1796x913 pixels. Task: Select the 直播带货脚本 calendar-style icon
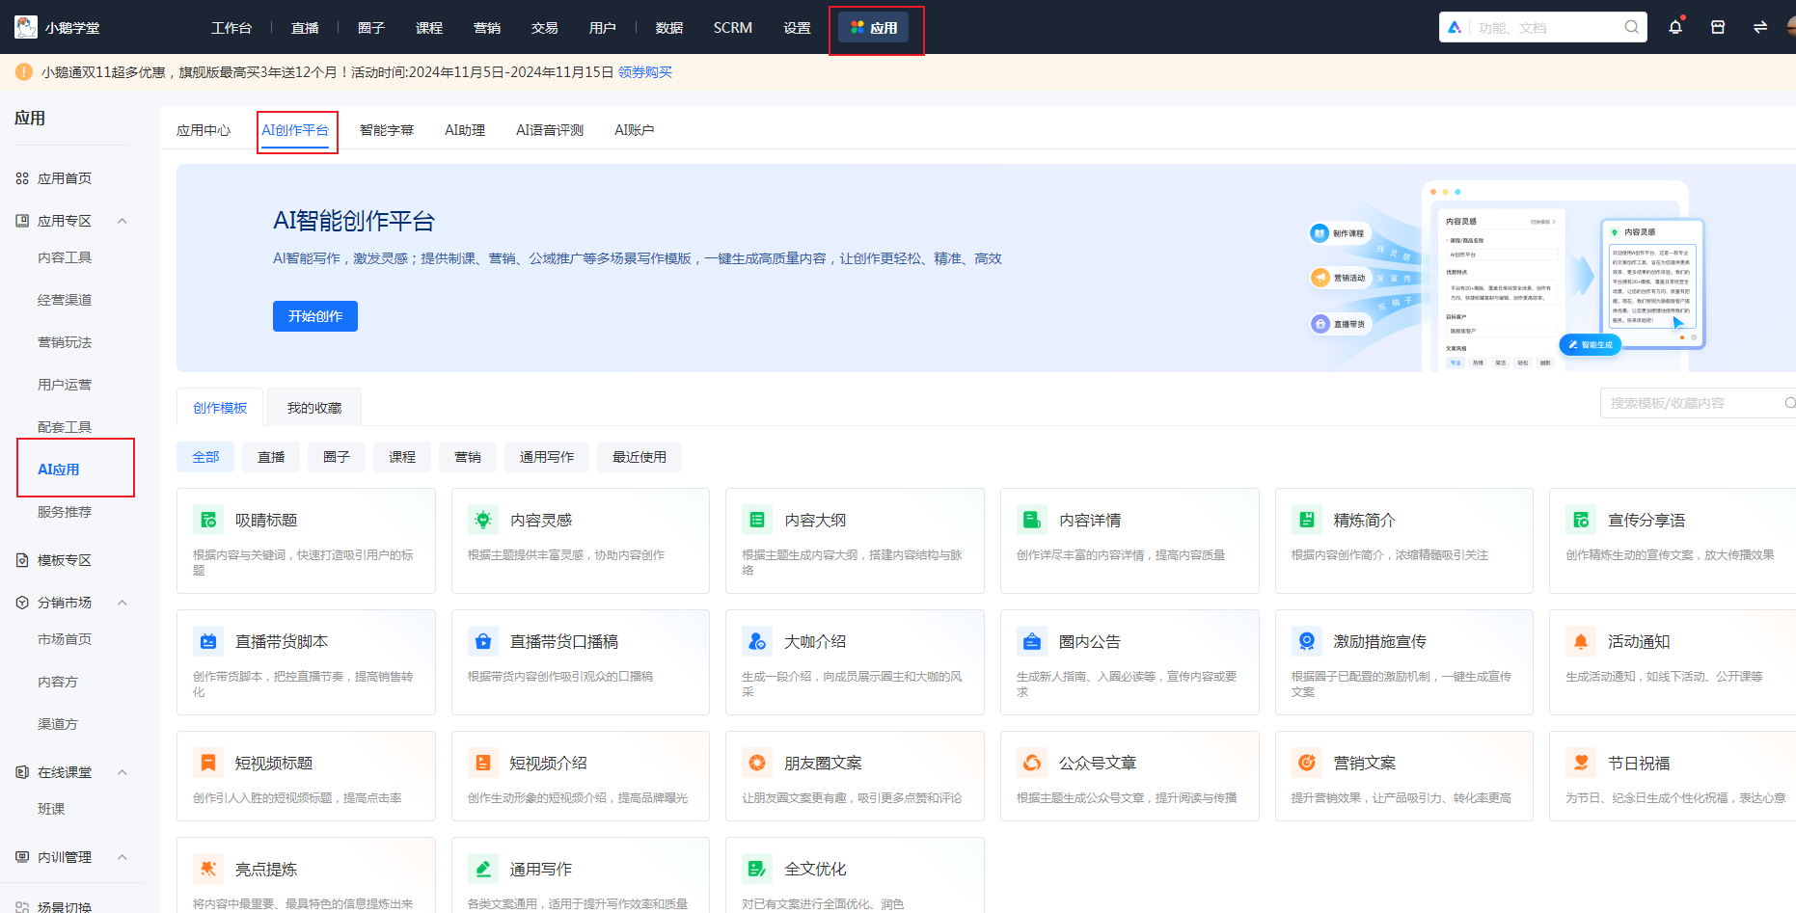coord(208,640)
